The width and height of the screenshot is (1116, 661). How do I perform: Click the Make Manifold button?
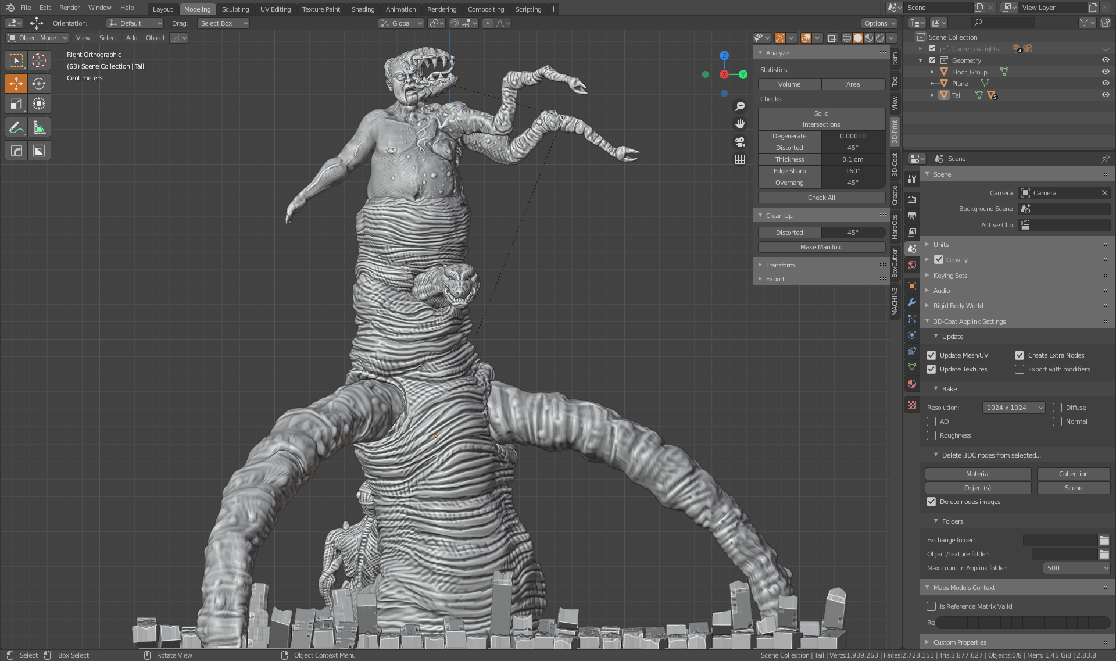(x=821, y=246)
